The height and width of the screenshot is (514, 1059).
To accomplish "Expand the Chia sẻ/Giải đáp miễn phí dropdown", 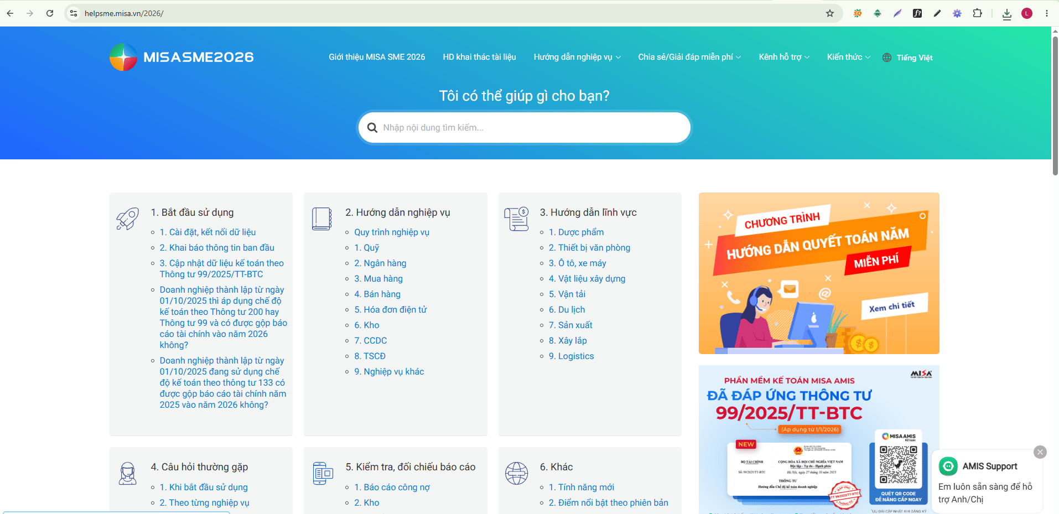I will click(x=689, y=57).
